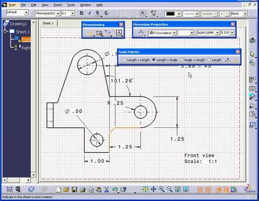This screenshot has height=201, width=259.
Task: Select the Length radio option in Tools Palette
Action: 209,60
